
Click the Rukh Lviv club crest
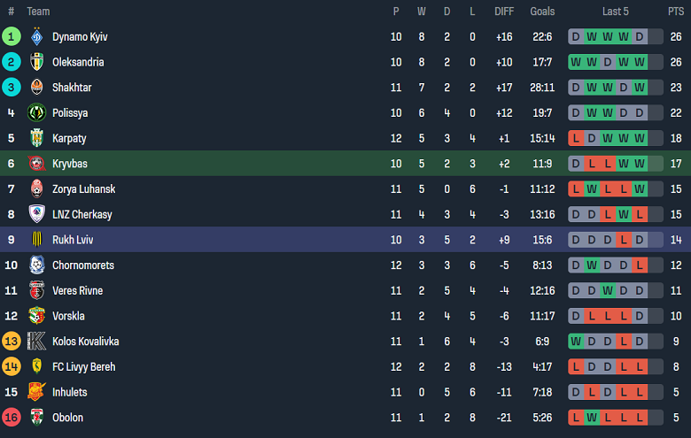click(x=36, y=240)
